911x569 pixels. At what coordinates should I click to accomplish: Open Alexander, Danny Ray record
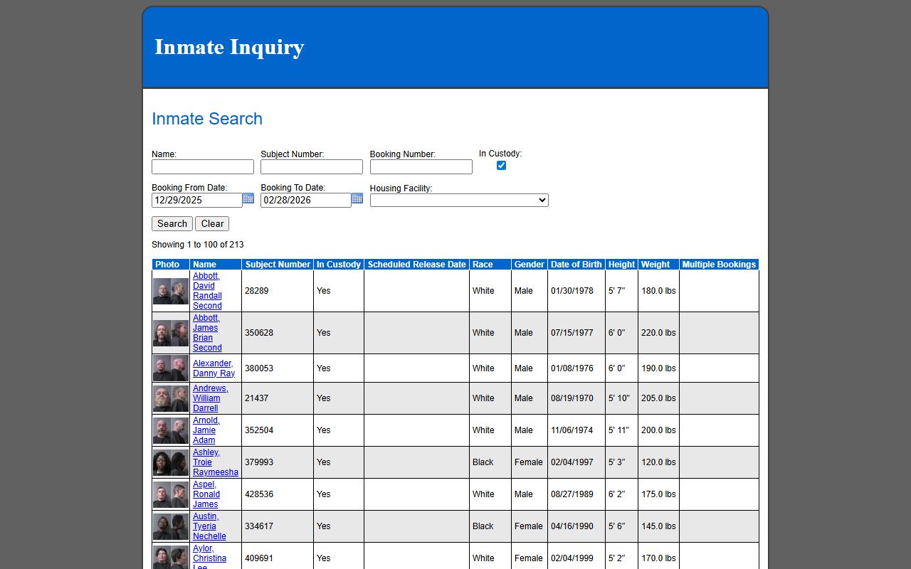point(214,368)
